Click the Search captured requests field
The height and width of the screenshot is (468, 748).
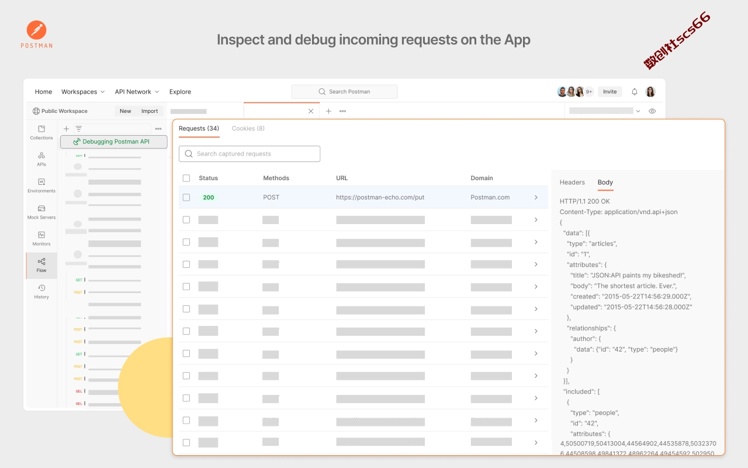point(250,154)
